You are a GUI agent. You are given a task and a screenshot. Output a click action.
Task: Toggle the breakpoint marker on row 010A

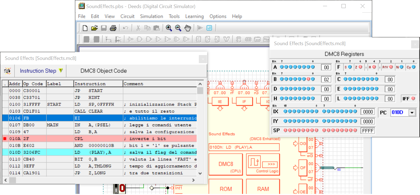pyautogui.click(x=5, y=139)
